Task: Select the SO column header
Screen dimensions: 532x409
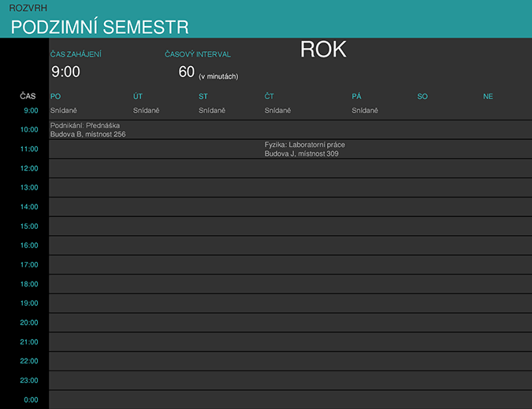Action: click(x=422, y=96)
